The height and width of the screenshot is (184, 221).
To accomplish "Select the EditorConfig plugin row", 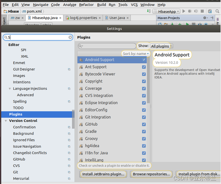I will click(x=112, y=110).
